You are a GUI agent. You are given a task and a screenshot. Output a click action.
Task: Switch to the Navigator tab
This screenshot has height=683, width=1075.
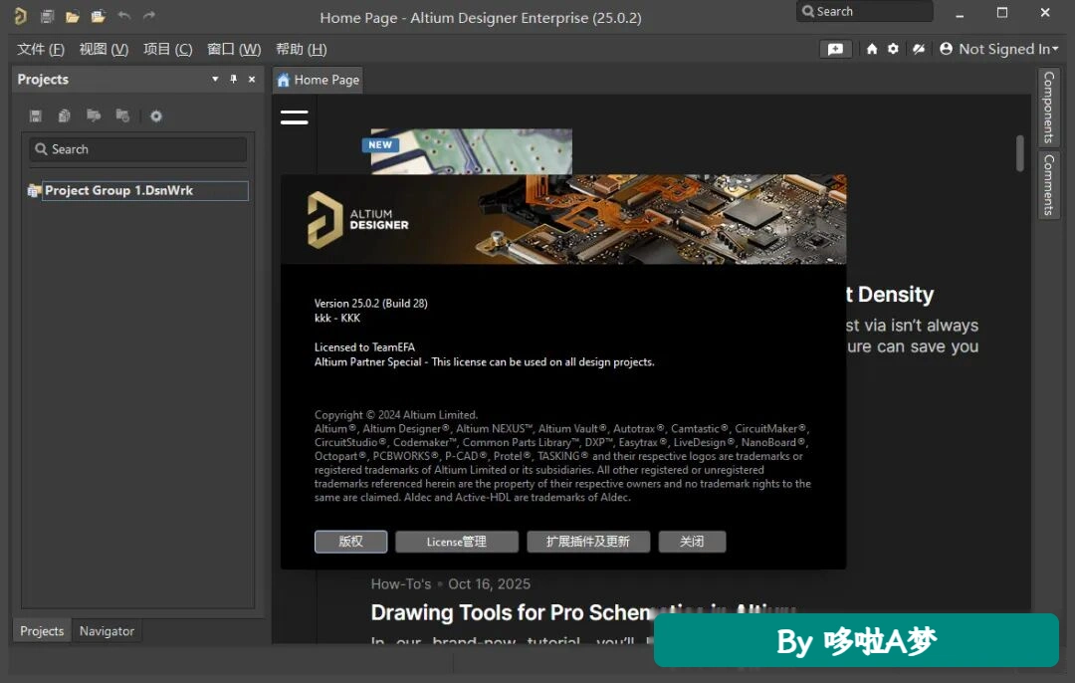click(x=107, y=631)
